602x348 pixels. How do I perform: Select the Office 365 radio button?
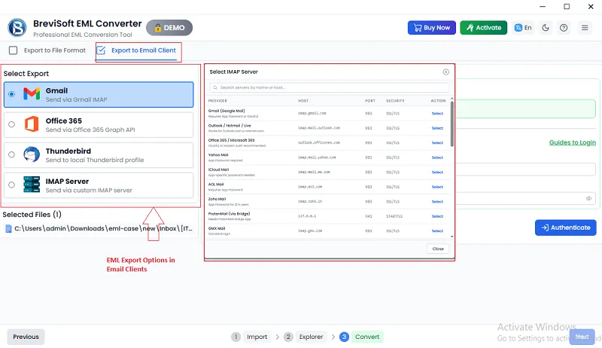pyautogui.click(x=11, y=124)
